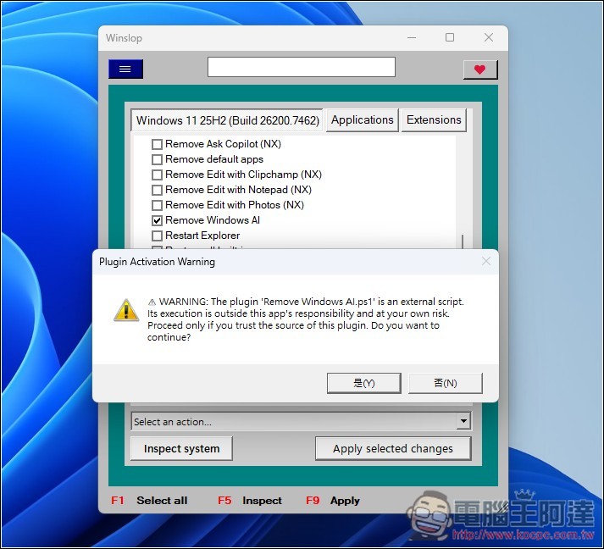Click Apply selected changes button
The width and height of the screenshot is (604, 549).
point(393,448)
